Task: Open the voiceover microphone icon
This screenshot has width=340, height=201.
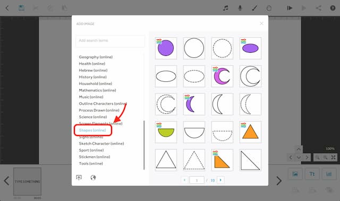Action: click(240, 9)
